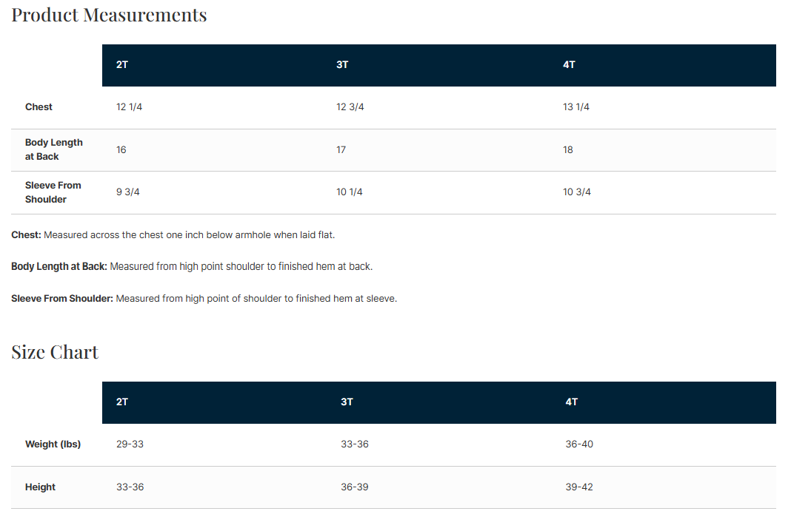791x531 pixels.
Task: Click the Chest row label
Action: pos(39,107)
